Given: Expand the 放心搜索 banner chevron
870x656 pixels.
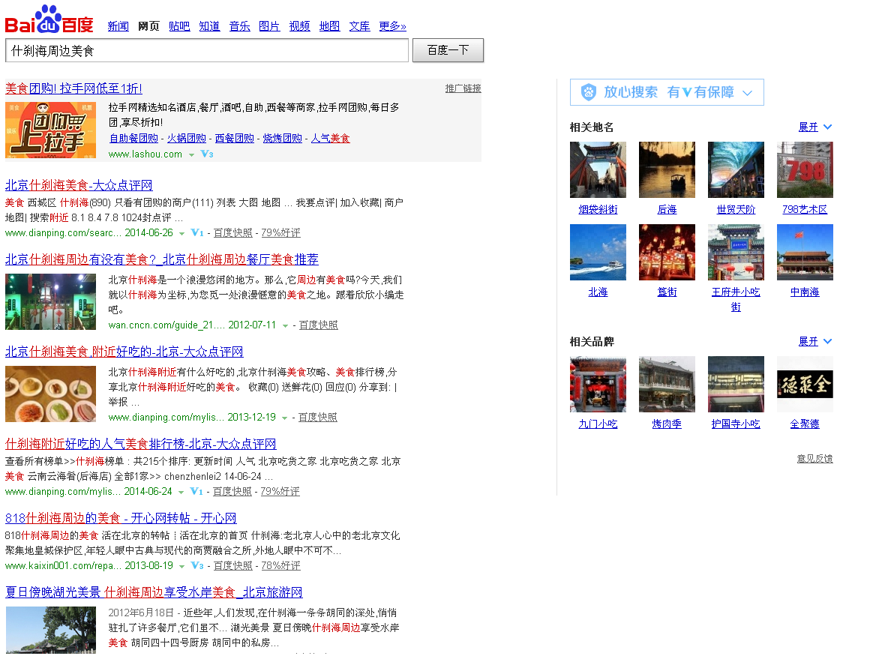Looking at the screenshot, I should pos(748,93).
